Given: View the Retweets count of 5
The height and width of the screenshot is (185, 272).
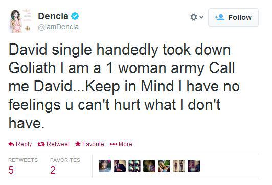Looking at the screenshot, I should point(11,170).
